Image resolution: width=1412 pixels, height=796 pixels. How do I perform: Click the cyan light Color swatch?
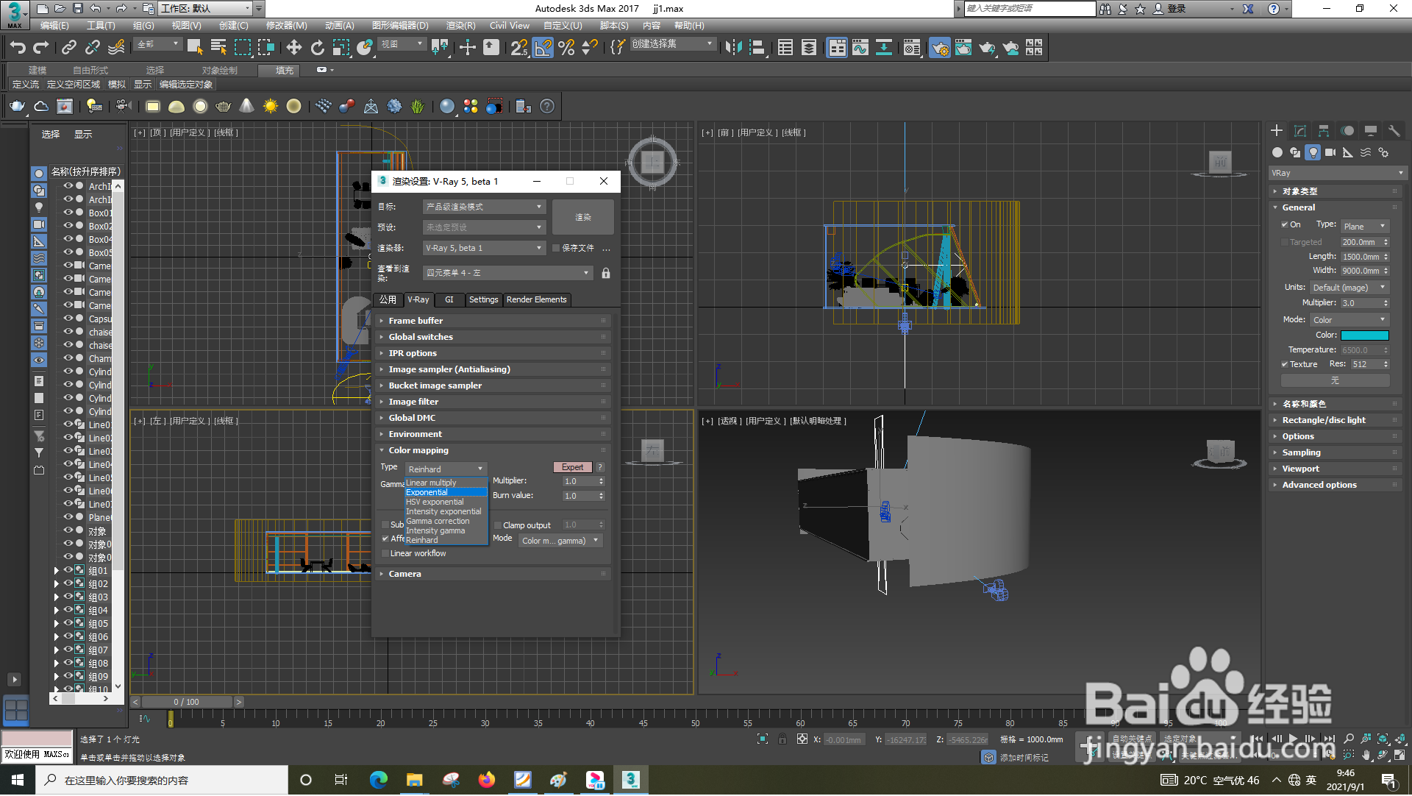pyautogui.click(x=1364, y=335)
